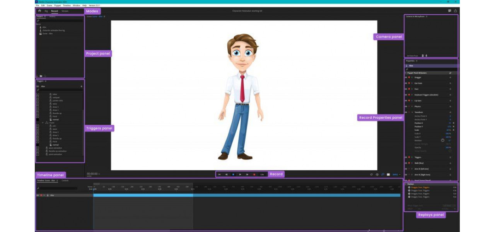Add a trigger with plus icon

[x=81, y=86]
